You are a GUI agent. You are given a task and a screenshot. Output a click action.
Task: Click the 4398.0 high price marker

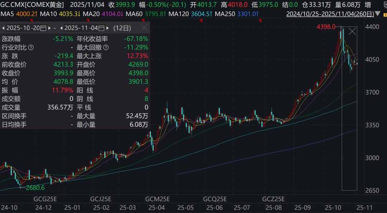[x=325, y=27]
